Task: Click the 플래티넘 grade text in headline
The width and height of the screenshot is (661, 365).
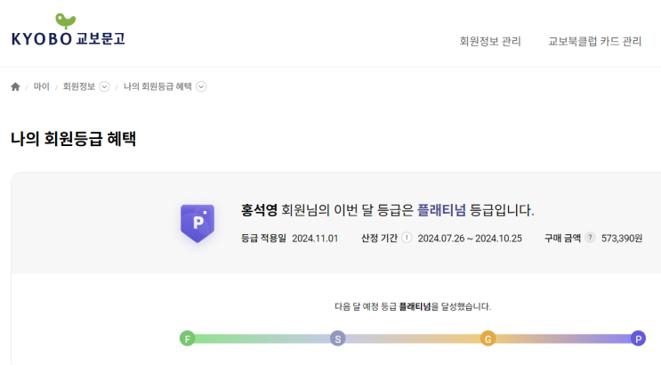Action: click(x=441, y=210)
